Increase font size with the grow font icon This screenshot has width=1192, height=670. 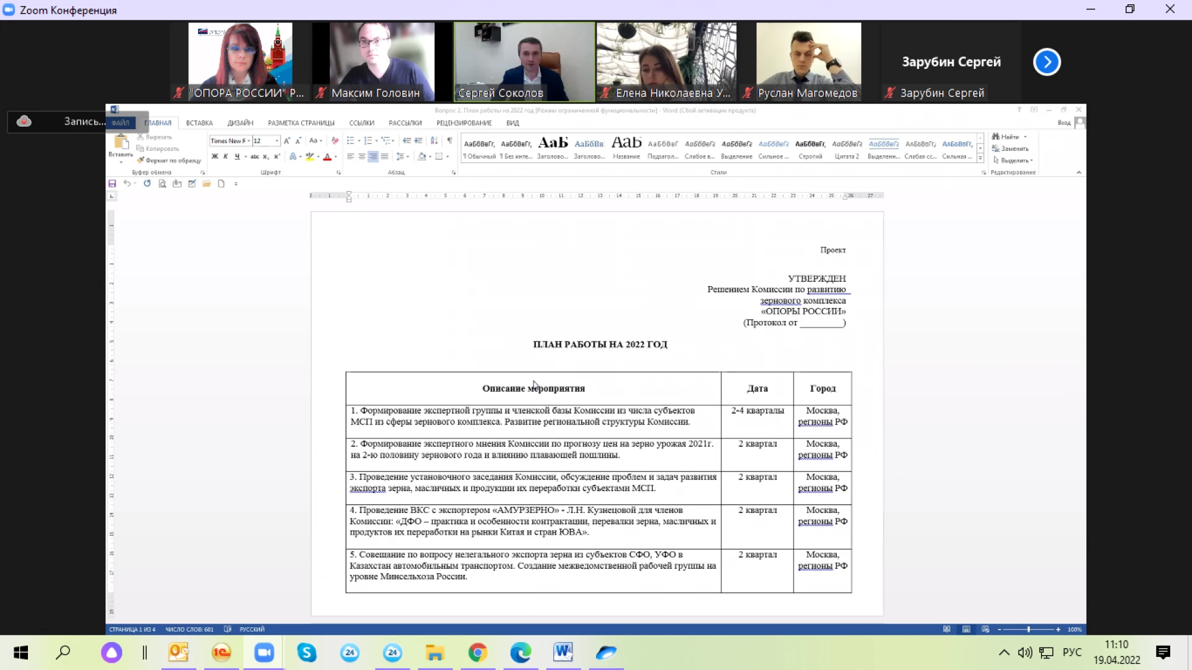click(x=287, y=141)
